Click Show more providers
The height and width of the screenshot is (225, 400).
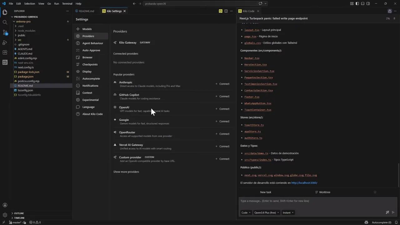(126, 172)
